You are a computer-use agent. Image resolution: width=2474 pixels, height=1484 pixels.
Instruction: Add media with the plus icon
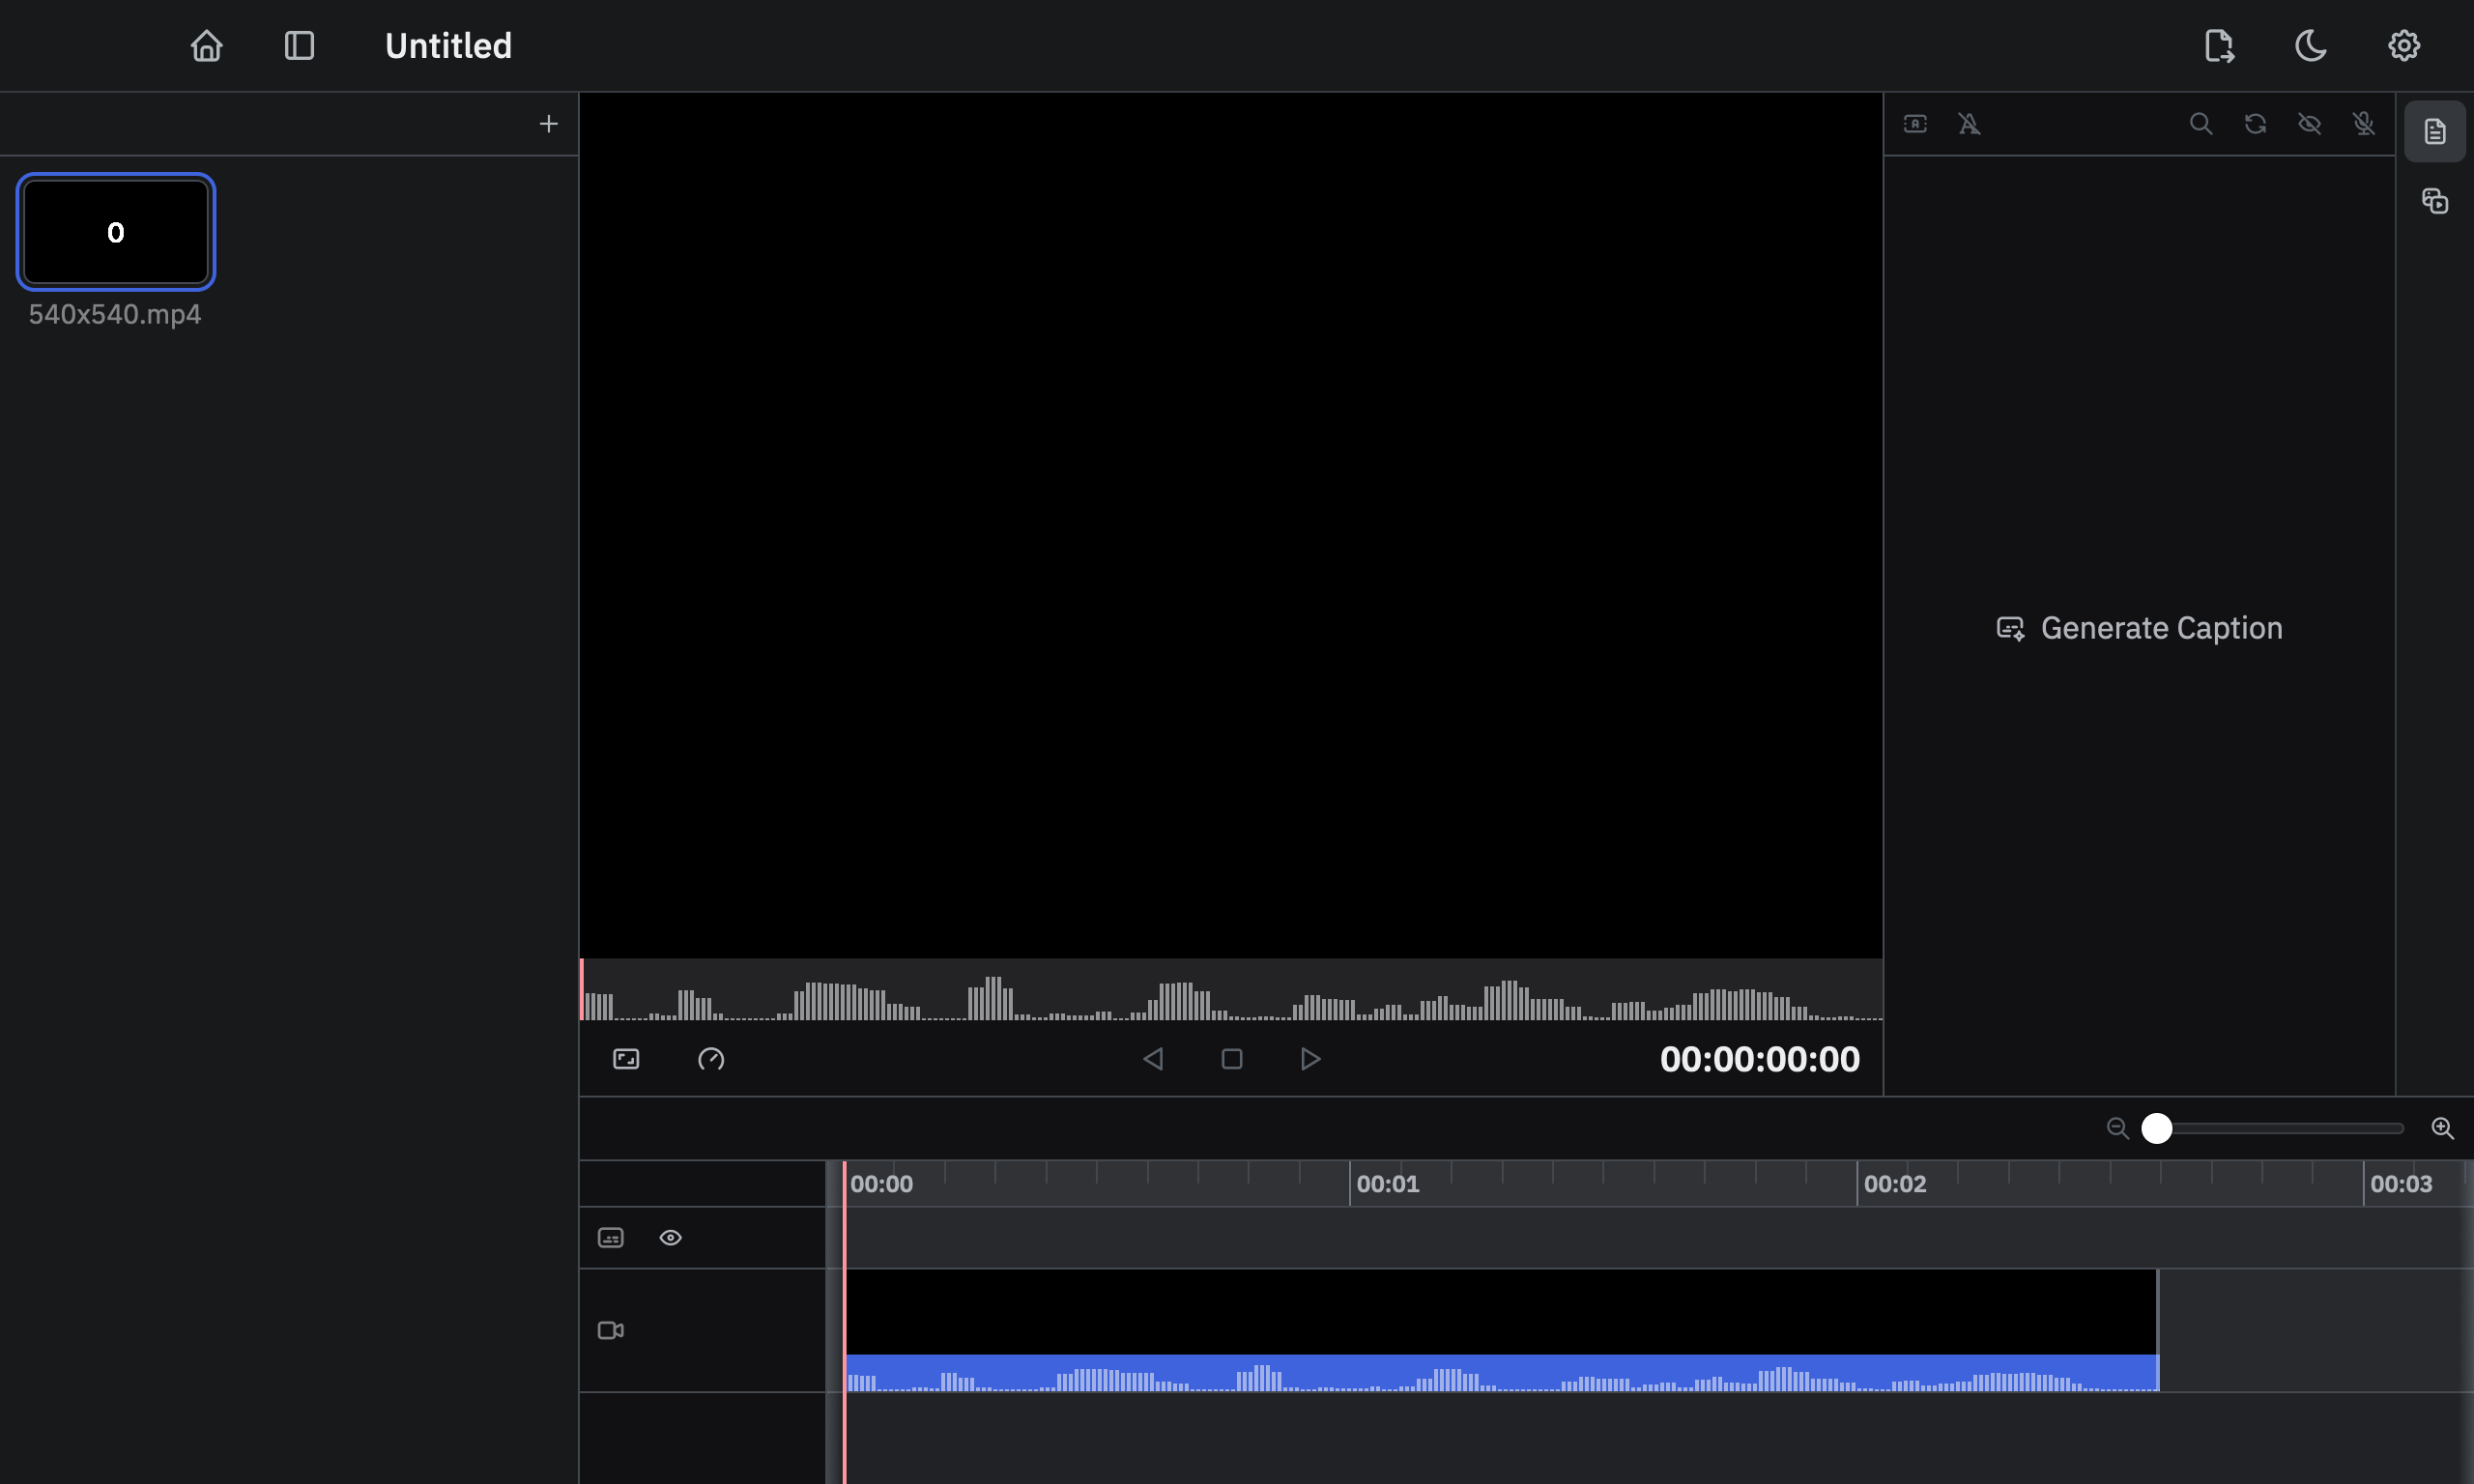tap(548, 124)
